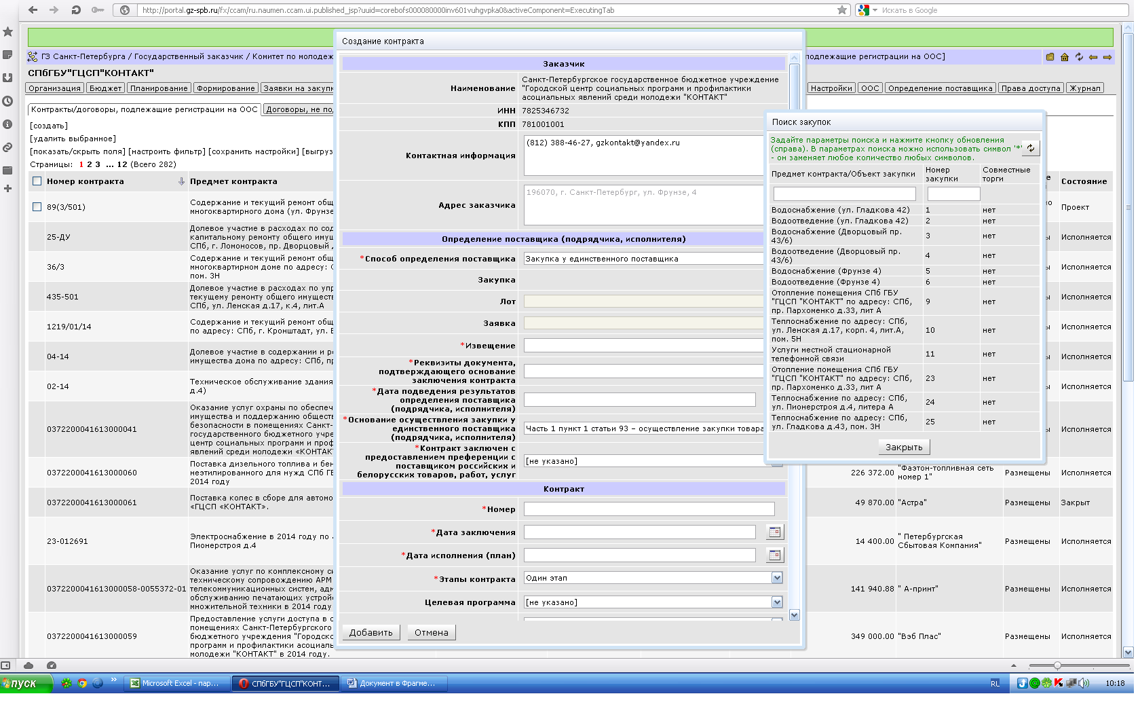Click the [удалить выбранное] link

pos(73,139)
